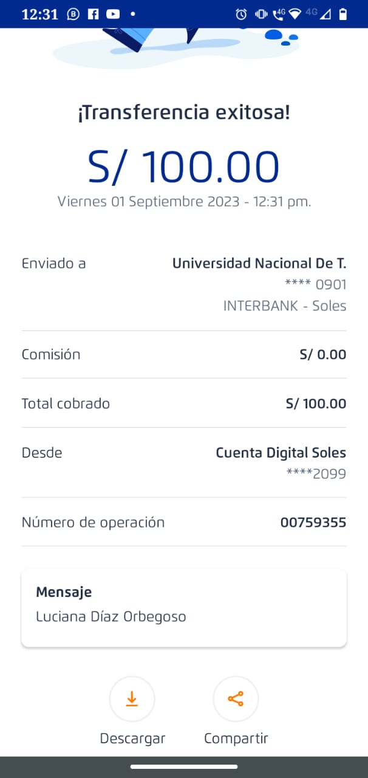
Task: Tap the Cuenta Digital Soles source account
Action: pyautogui.click(x=281, y=453)
